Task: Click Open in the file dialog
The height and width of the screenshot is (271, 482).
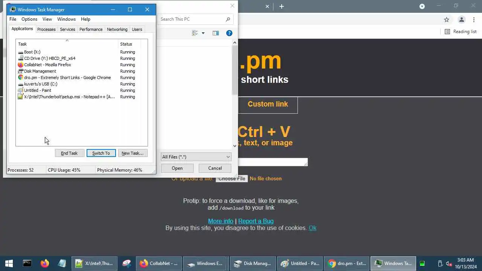Action: 177,168
